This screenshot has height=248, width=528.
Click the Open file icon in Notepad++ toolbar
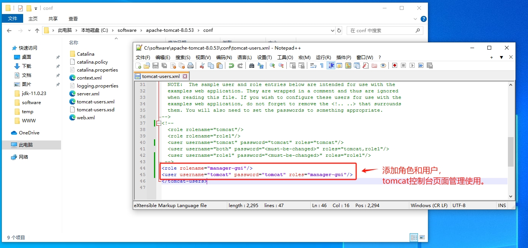click(x=147, y=66)
